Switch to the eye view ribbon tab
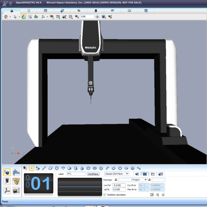This screenshot has height=207, width=207. coord(129,11)
